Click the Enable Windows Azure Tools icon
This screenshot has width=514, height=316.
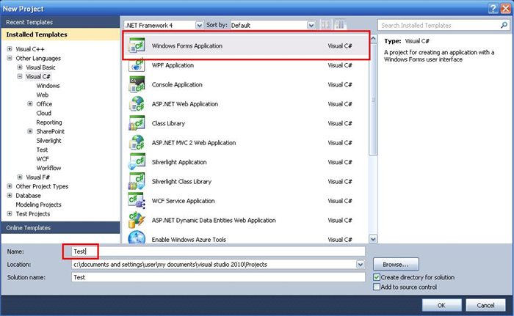pyautogui.click(x=137, y=238)
